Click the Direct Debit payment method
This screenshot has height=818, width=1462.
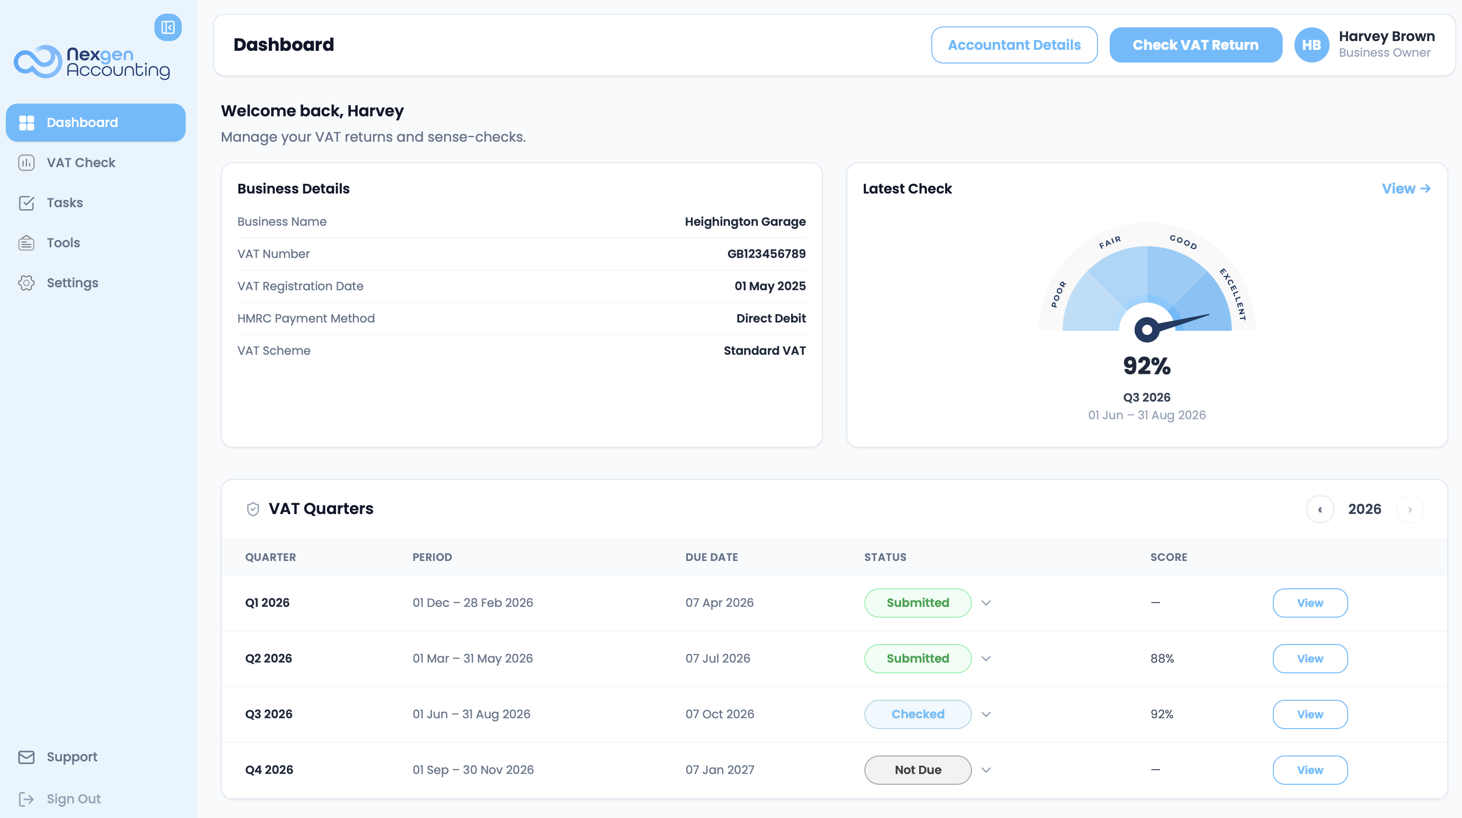pos(771,319)
